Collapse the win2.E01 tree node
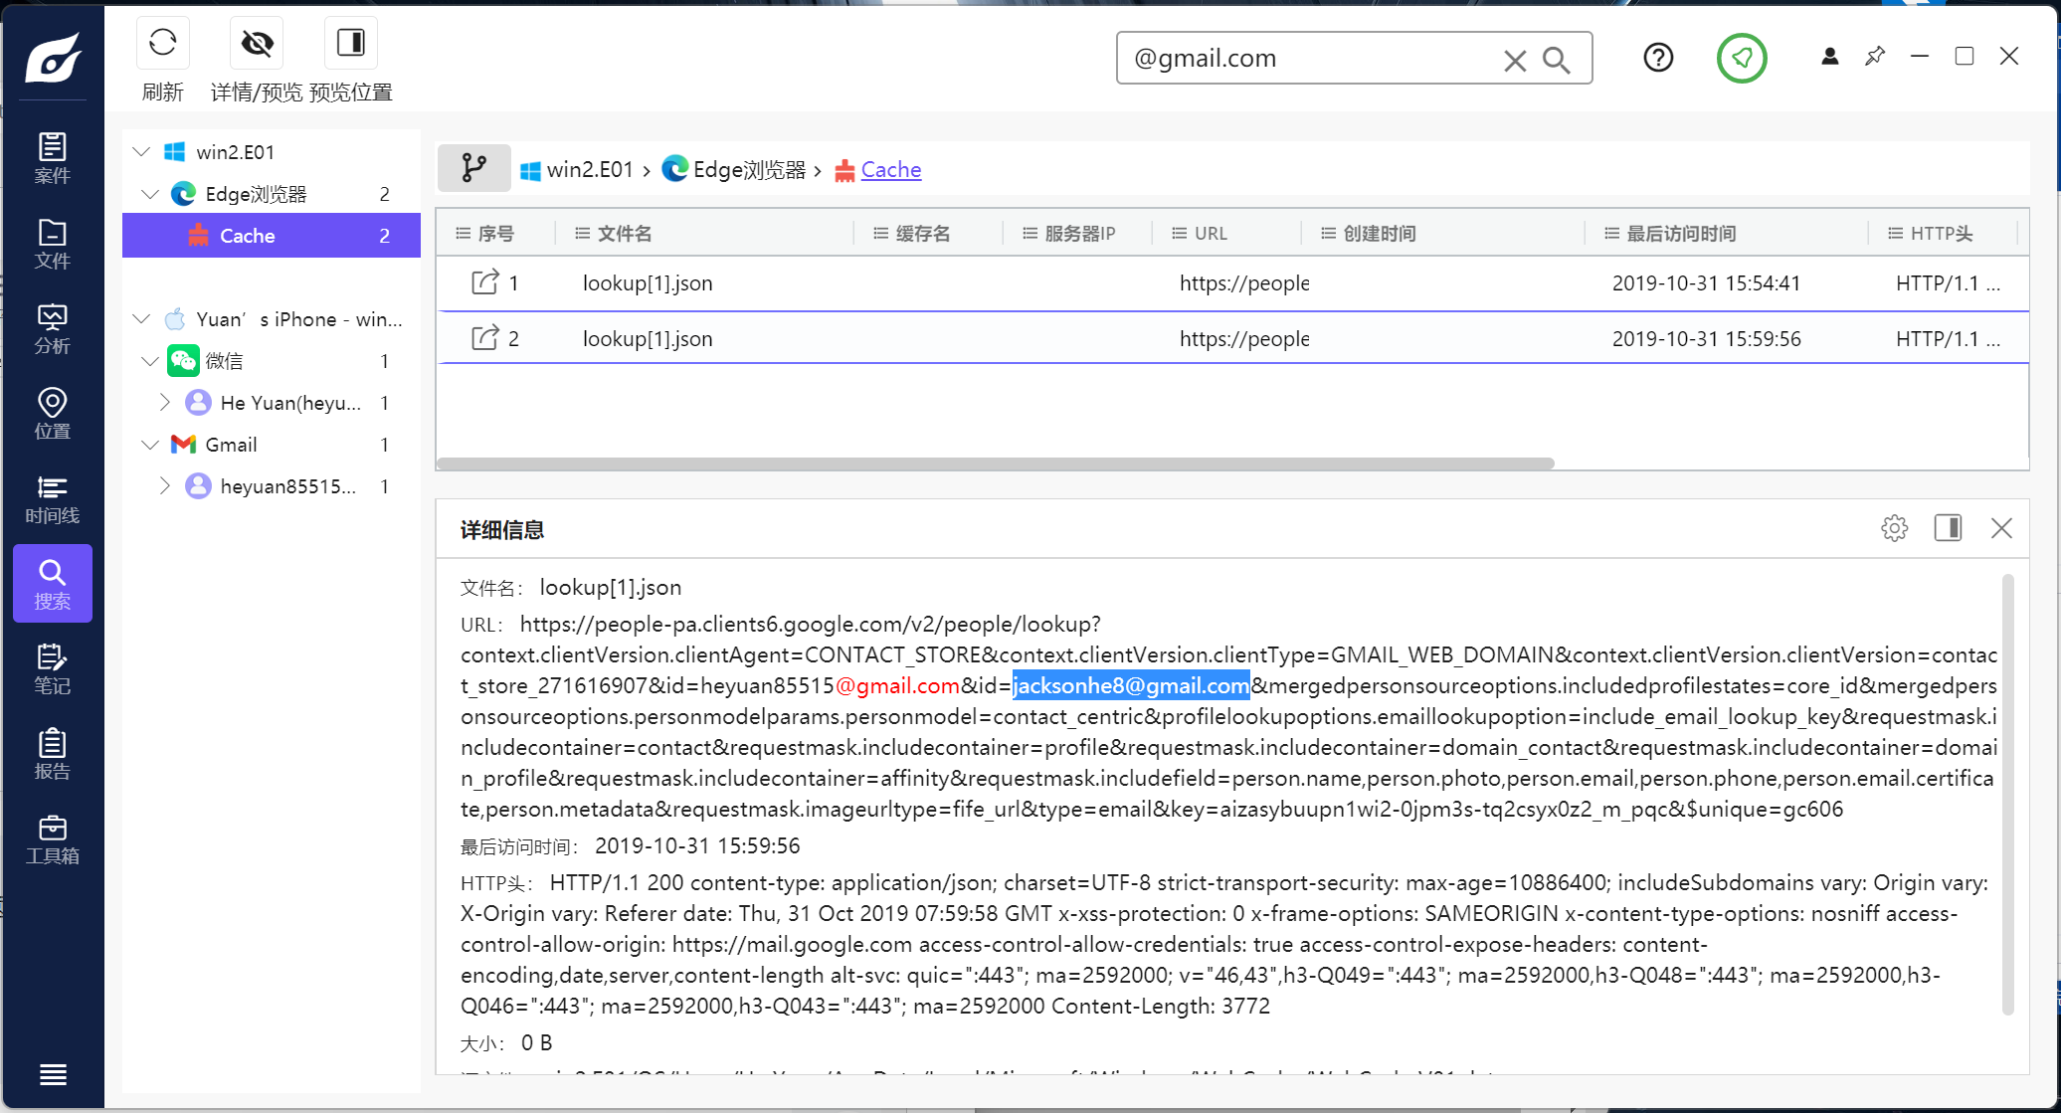This screenshot has height=1113, width=2061. click(141, 151)
